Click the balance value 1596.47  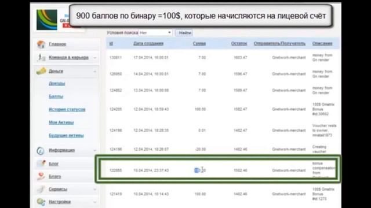(x=241, y=74)
